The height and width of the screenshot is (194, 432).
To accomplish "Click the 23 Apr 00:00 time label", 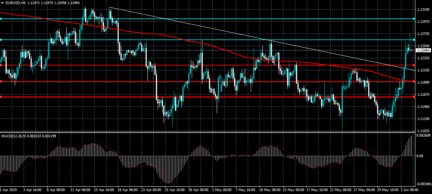I will point(151,190).
